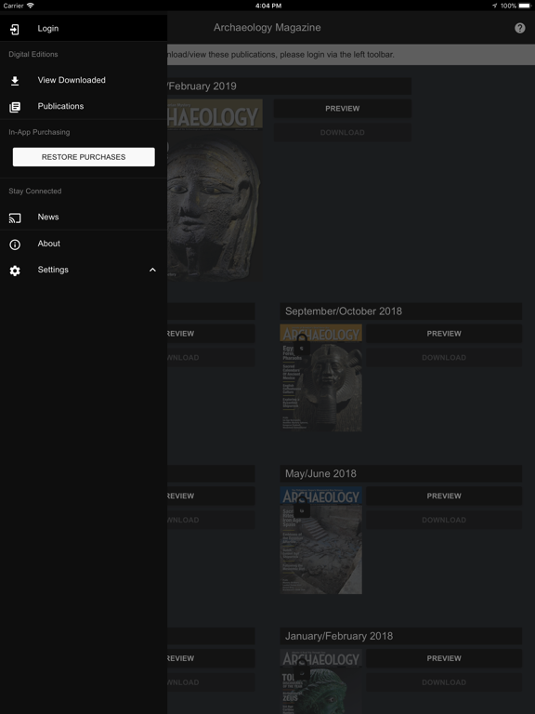Preview the January/February 2018 issue
The image size is (535, 714).
[444, 658]
